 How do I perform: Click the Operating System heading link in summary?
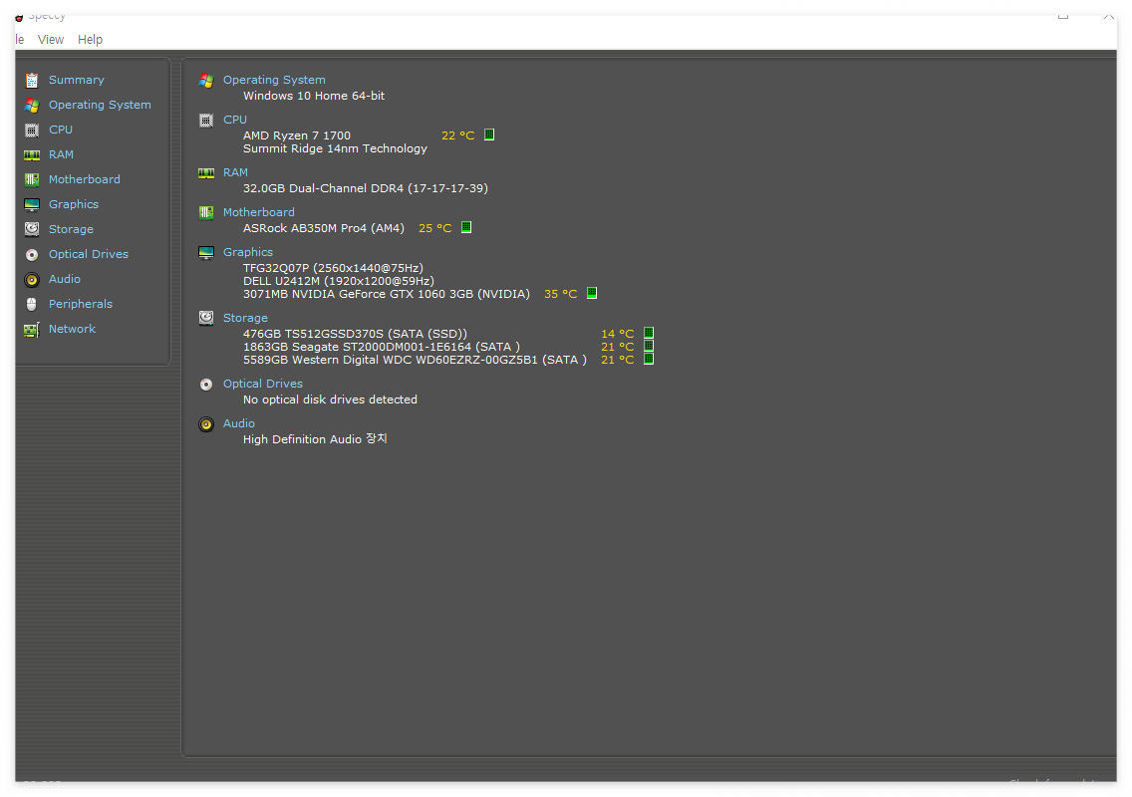click(274, 80)
